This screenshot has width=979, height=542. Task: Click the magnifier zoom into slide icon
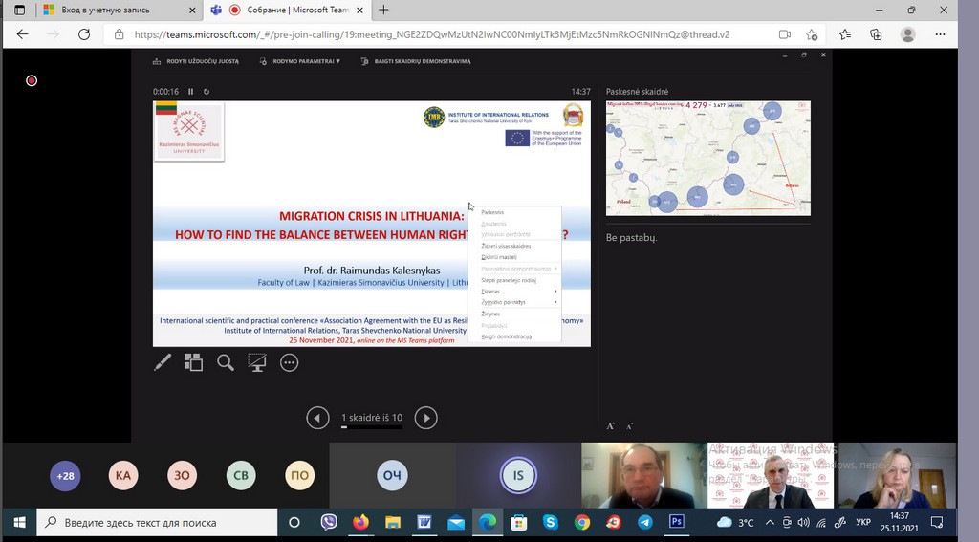pyautogui.click(x=226, y=362)
